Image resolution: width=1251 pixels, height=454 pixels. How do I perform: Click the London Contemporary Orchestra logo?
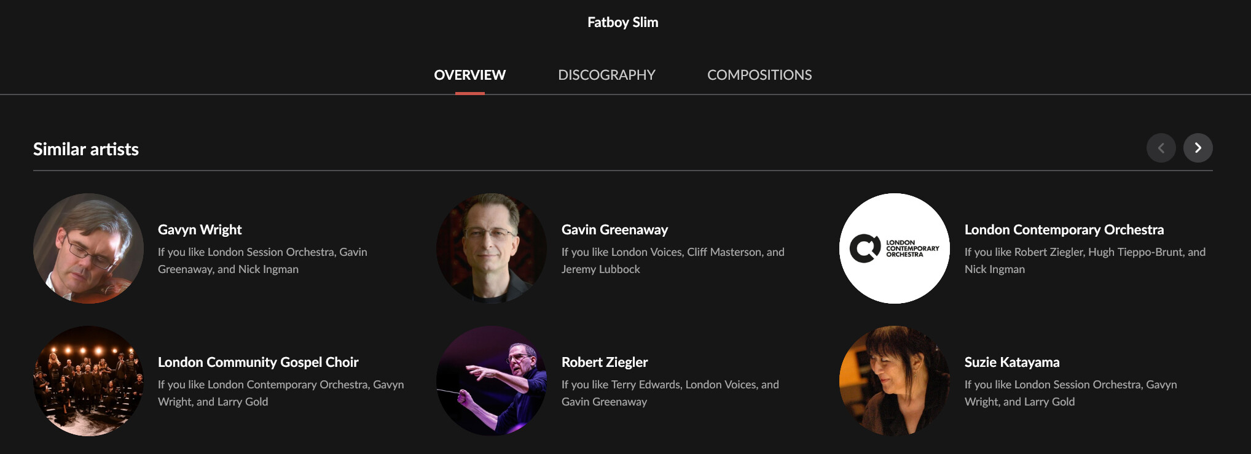coord(895,248)
